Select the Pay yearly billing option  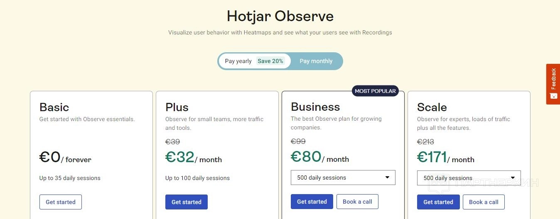(x=238, y=61)
